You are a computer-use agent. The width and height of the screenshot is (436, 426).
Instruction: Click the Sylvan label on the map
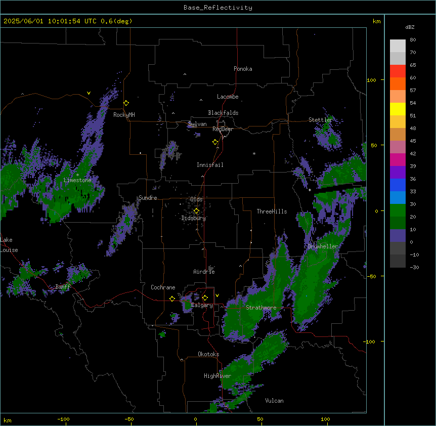pyautogui.click(x=197, y=124)
